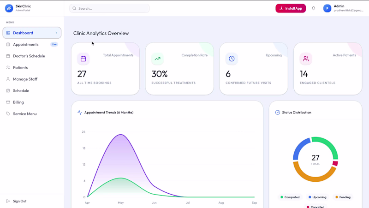369x208 pixels.
Task: Click the Manage Staff person icon
Action: pyautogui.click(x=8, y=79)
